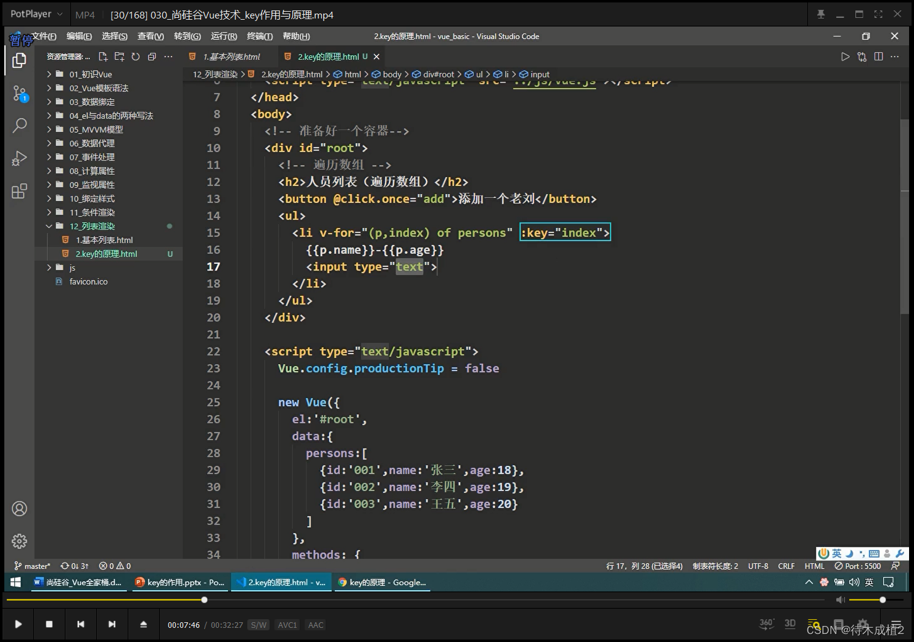914x642 pixels.
Task: Open the Search view in activity bar
Action: click(20, 126)
